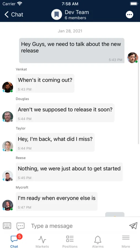Open Taylor's profile picture
Viewport: 140px width, 249px height.
pos(8,146)
